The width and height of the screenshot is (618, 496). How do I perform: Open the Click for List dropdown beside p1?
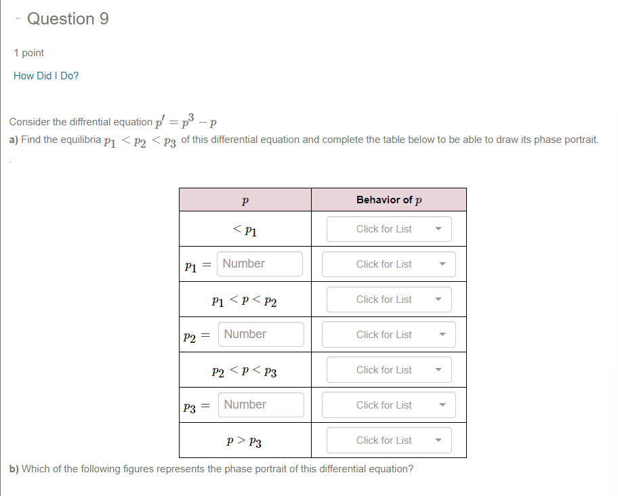389,264
